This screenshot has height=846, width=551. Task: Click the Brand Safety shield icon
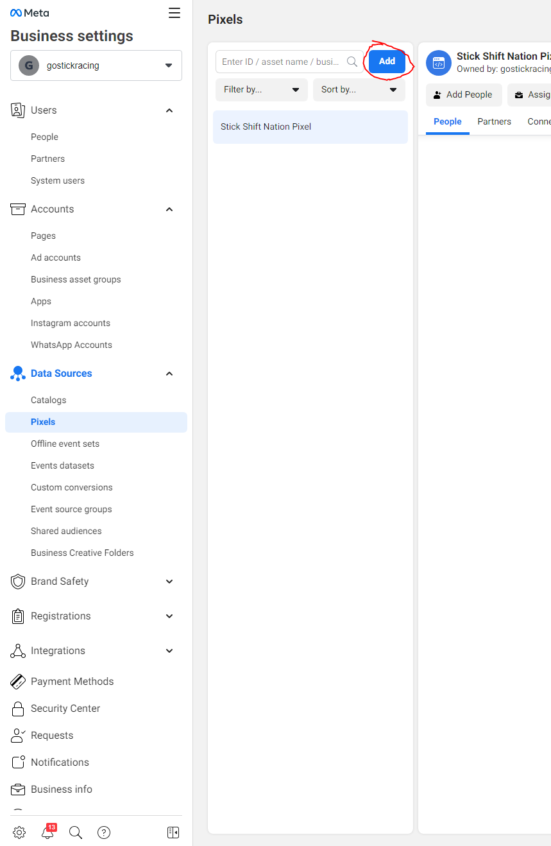tap(18, 582)
